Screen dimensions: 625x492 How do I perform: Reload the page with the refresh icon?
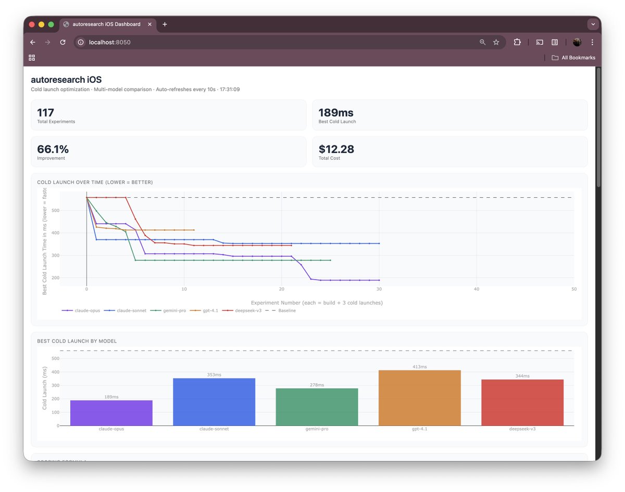(x=63, y=42)
